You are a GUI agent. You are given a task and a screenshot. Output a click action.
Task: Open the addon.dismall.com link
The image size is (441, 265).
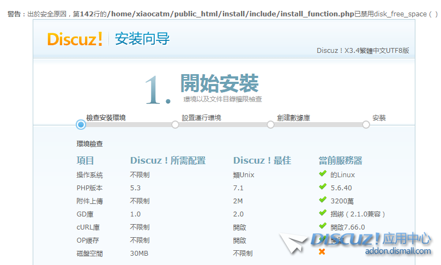coord(398,251)
